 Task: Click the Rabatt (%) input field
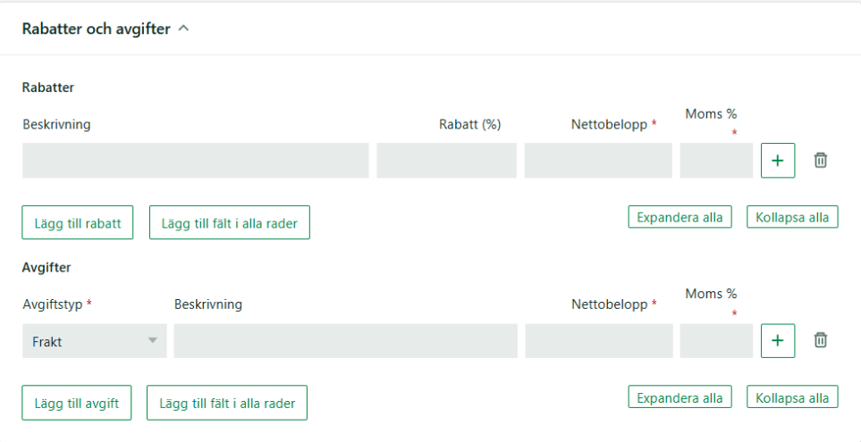click(446, 161)
